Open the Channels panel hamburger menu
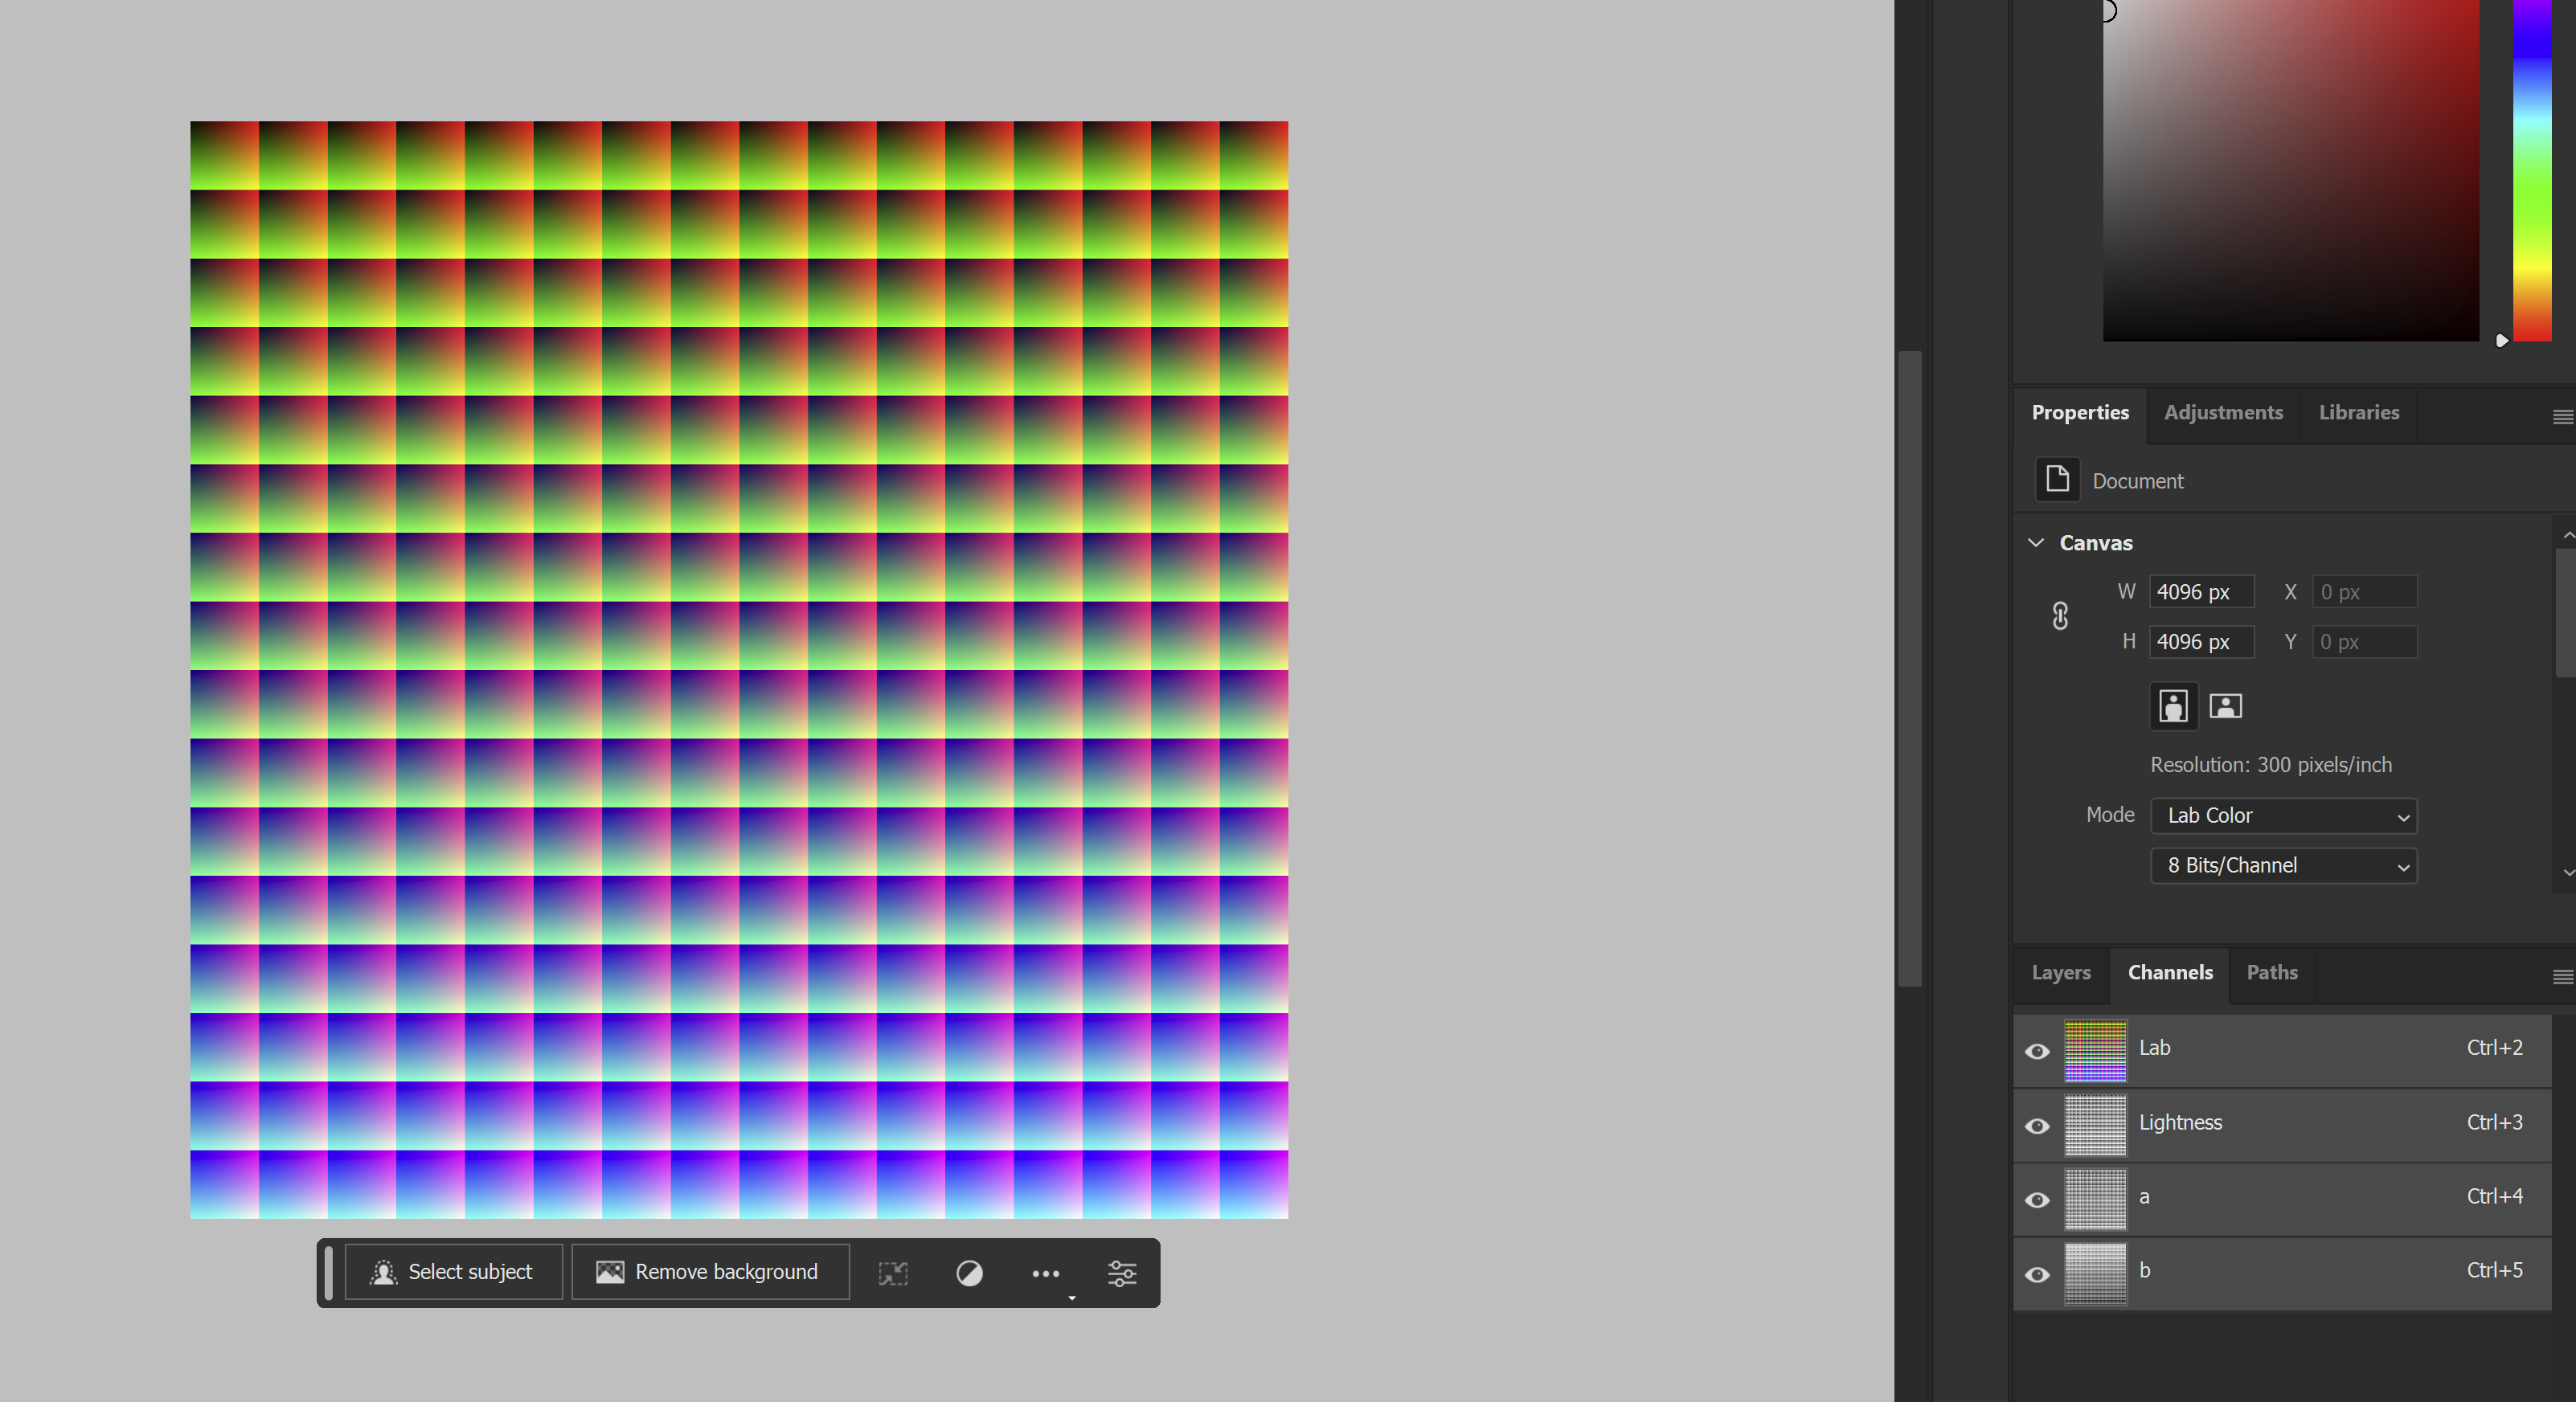This screenshot has height=1402, width=2576. (x=2562, y=976)
